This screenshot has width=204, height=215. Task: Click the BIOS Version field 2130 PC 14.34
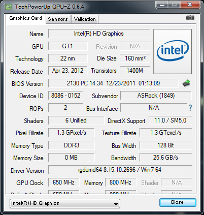coord(113,83)
